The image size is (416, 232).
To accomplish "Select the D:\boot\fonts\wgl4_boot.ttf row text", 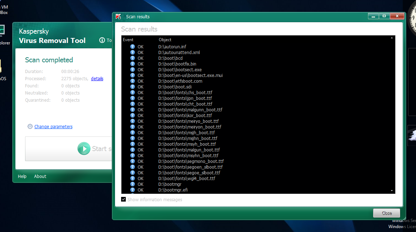I will click(187, 178).
